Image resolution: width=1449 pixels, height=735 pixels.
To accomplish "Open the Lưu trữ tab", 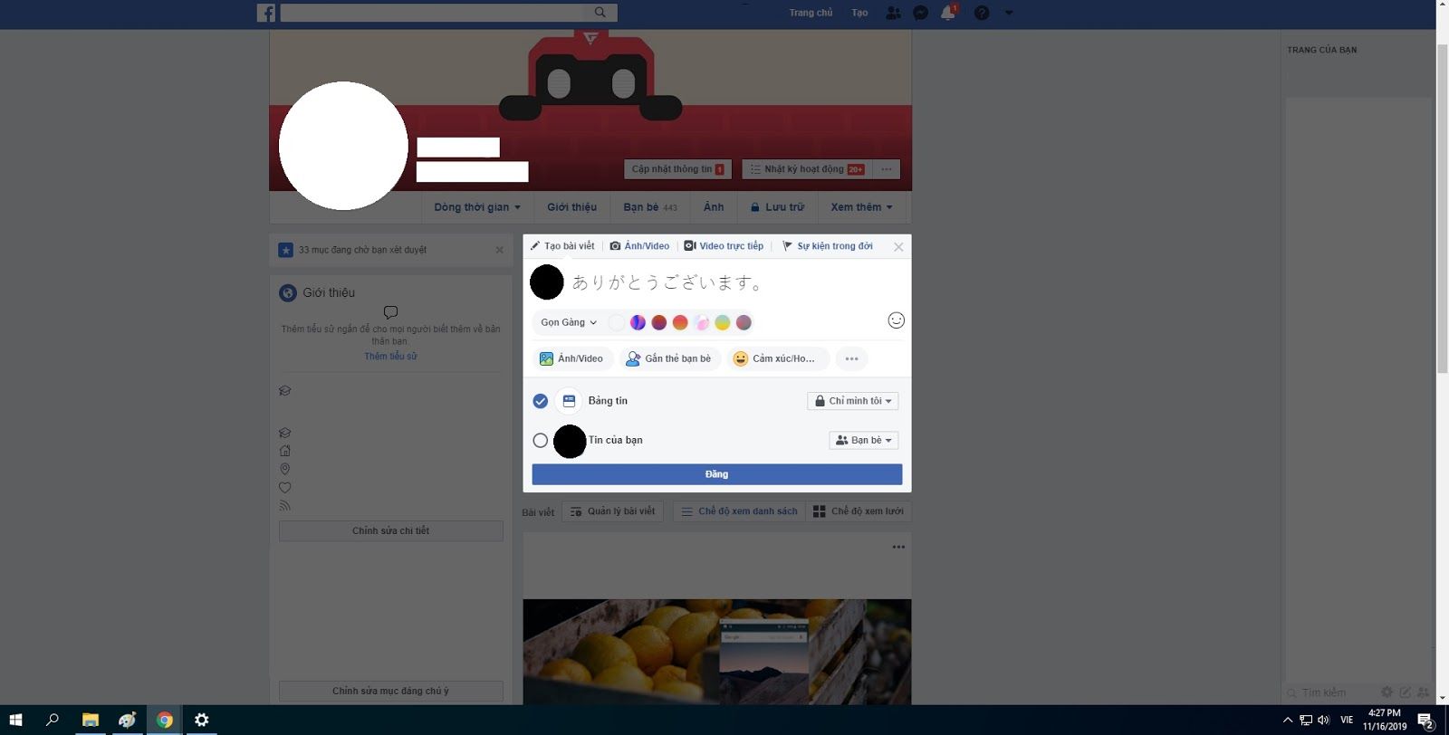I will pos(777,207).
